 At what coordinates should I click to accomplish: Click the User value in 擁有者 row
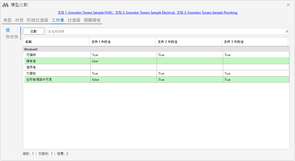[x=95, y=61]
